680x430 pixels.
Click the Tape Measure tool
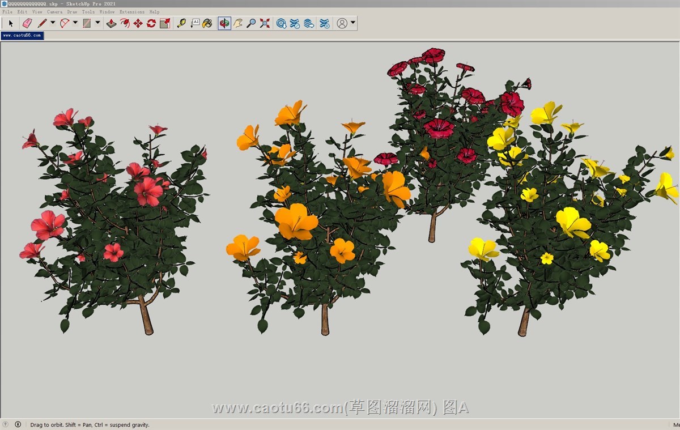[x=181, y=23]
